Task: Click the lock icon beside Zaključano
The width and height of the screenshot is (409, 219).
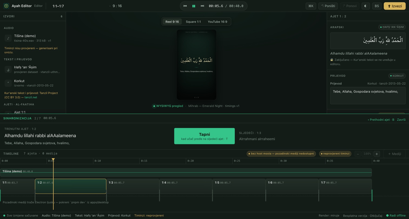Action: (x=332, y=60)
